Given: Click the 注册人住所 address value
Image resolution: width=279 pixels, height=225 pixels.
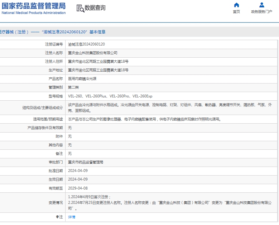Looking at the screenshot, I should pyautogui.click(x=98, y=61).
